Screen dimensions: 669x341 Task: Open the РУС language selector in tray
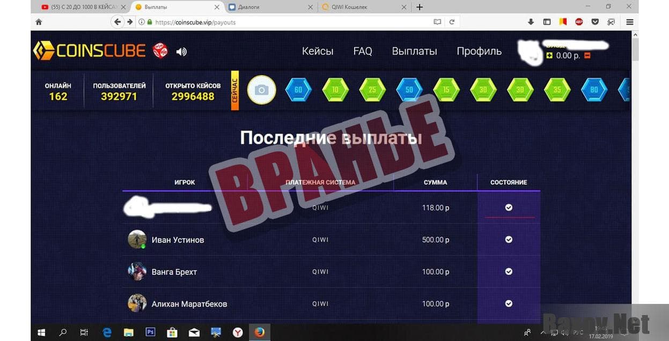coord(578,332)
